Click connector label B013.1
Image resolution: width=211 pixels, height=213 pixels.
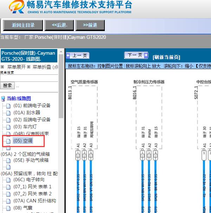(70, 93)
